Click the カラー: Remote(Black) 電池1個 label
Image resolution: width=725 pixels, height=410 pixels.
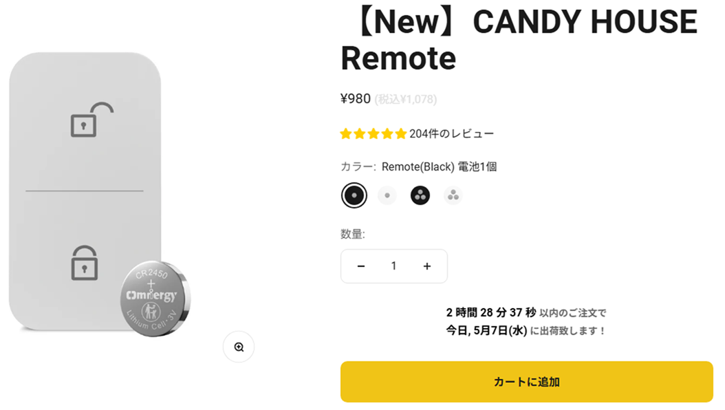(418, 167)
